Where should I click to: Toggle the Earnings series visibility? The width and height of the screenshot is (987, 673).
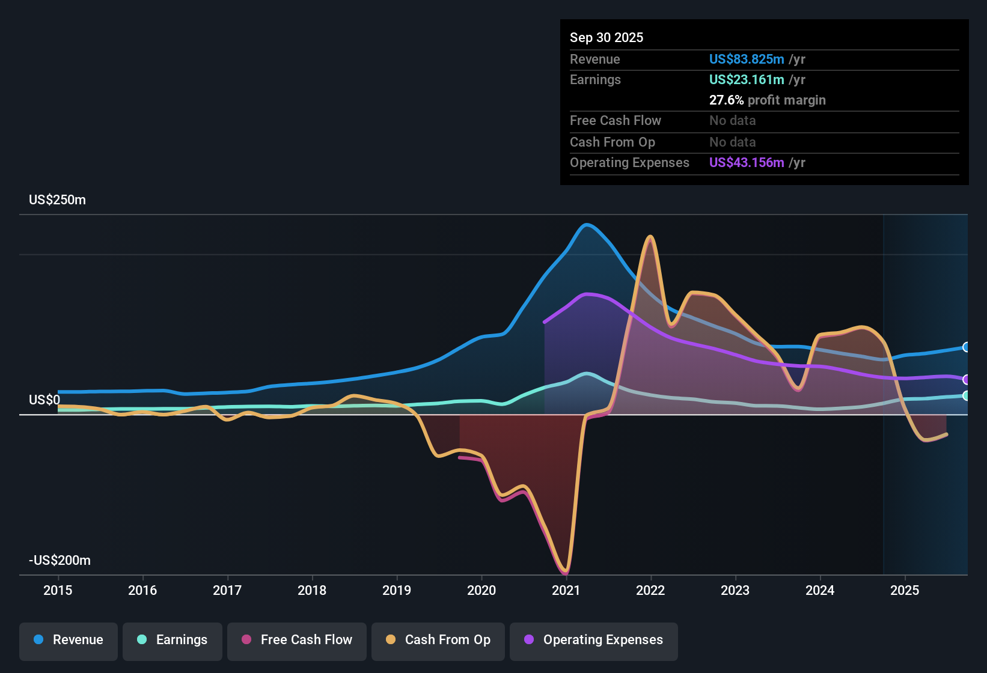(x=173, y=640)
